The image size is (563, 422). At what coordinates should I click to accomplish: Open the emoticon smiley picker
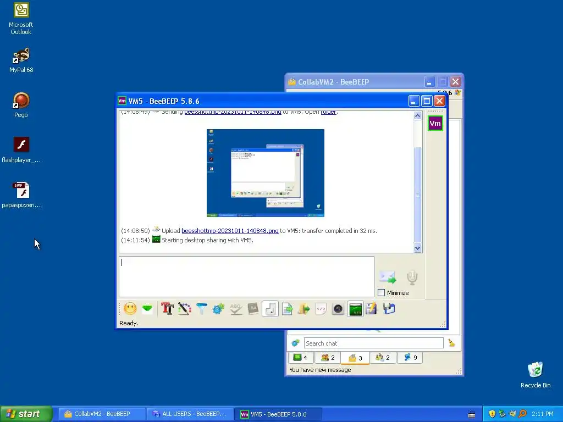click(130, 309)
